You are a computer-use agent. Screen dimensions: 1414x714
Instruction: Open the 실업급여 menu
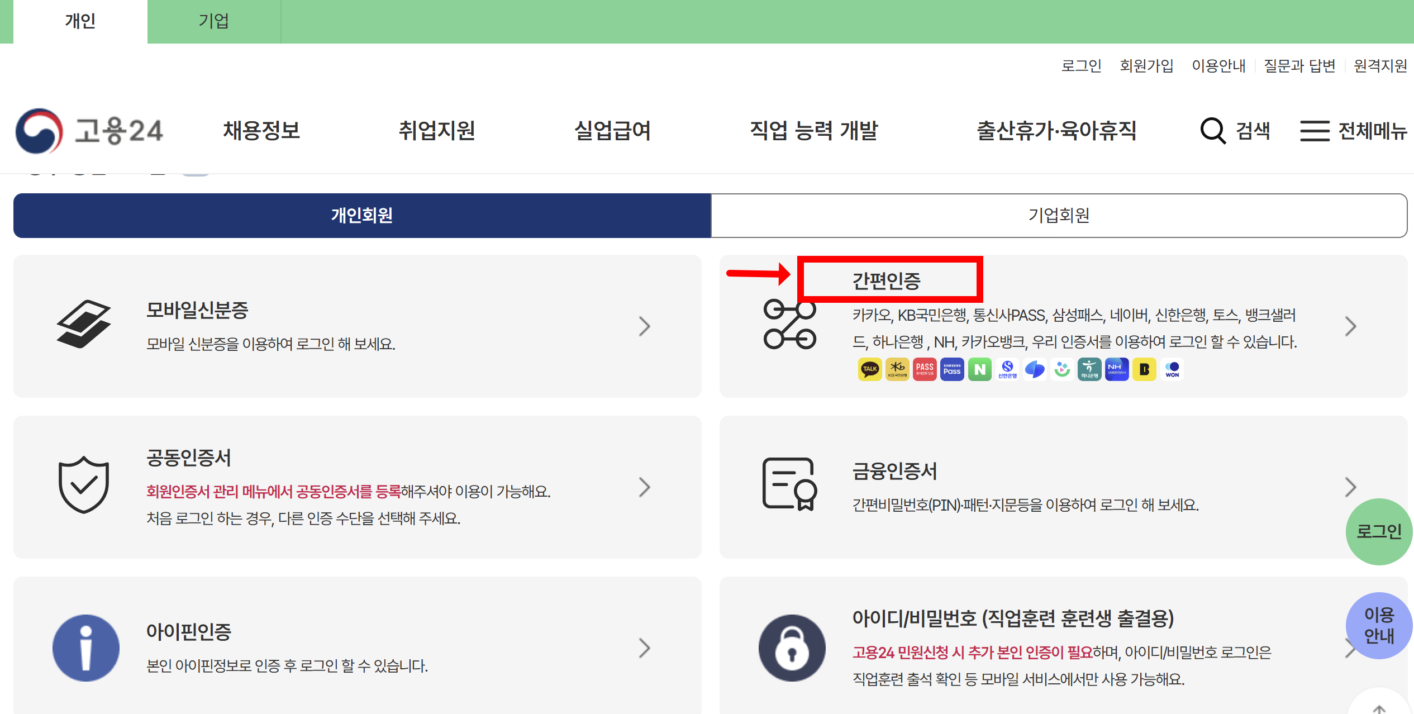pyautogui.click(x=612, y=131)
